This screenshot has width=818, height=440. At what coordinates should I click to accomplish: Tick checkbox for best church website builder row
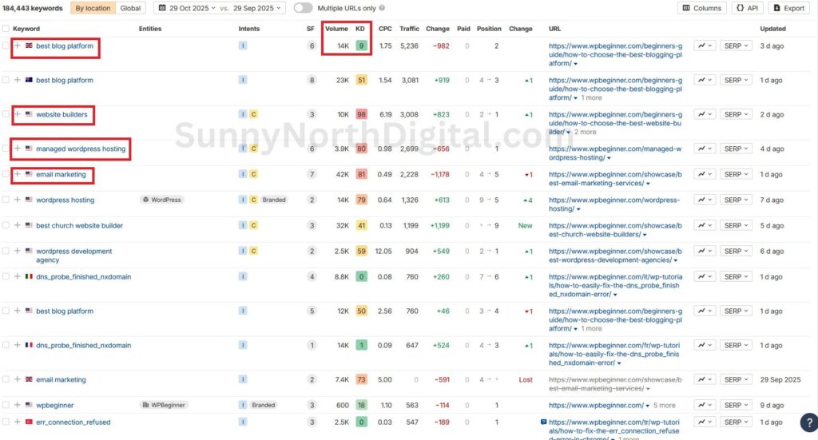coord(6,225)
